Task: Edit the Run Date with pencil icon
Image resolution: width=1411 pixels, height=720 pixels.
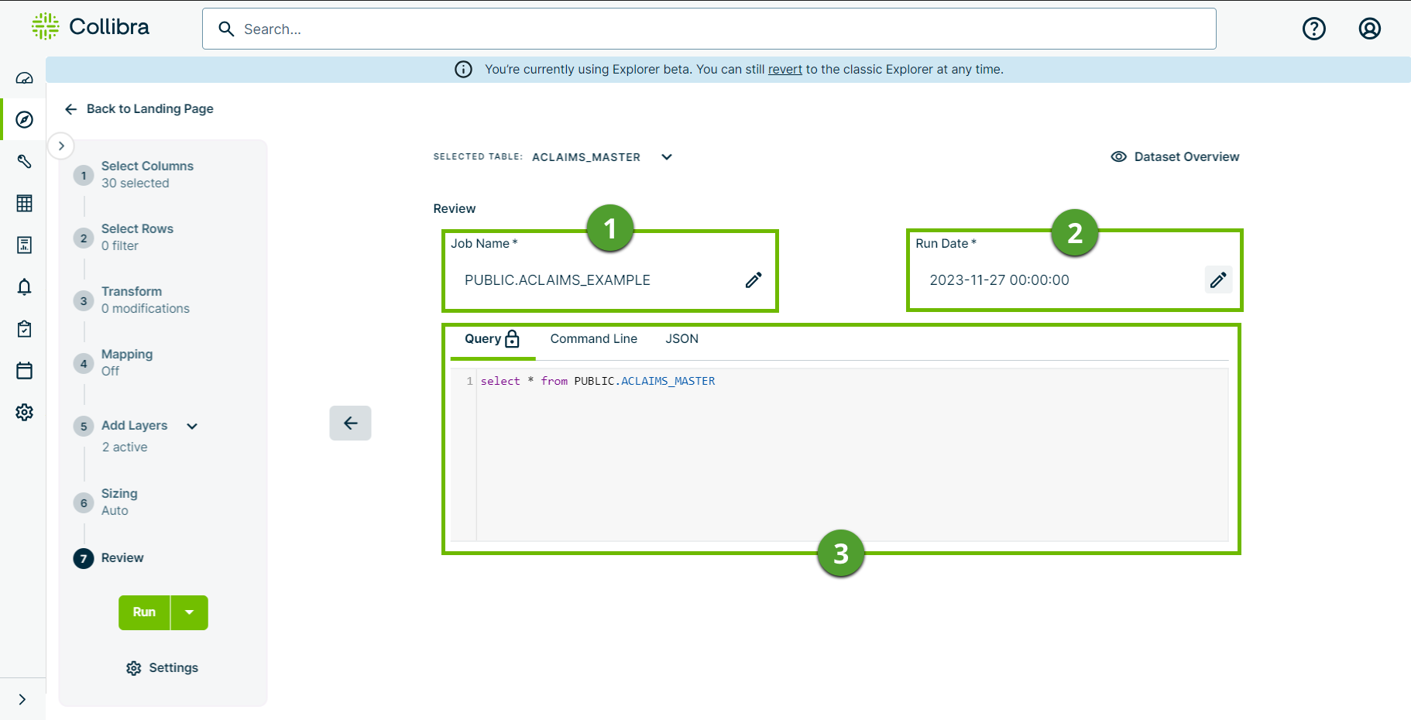Action: 1218,279
